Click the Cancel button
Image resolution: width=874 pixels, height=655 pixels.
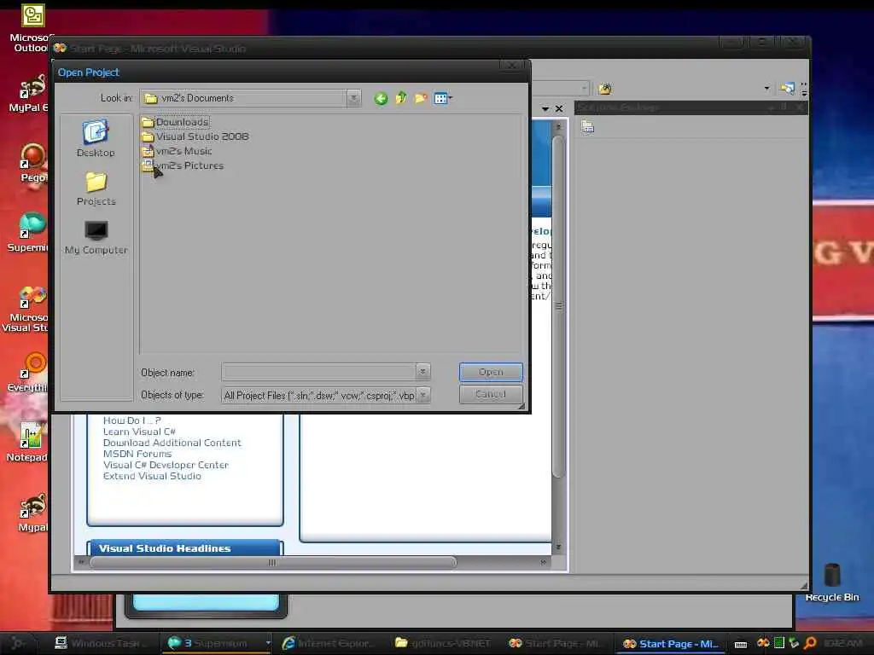pos(491,394)
